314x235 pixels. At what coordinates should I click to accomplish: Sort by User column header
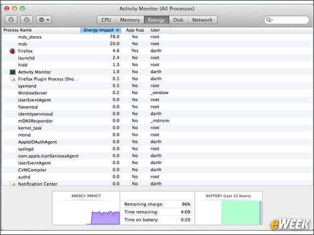coord(159,30)
